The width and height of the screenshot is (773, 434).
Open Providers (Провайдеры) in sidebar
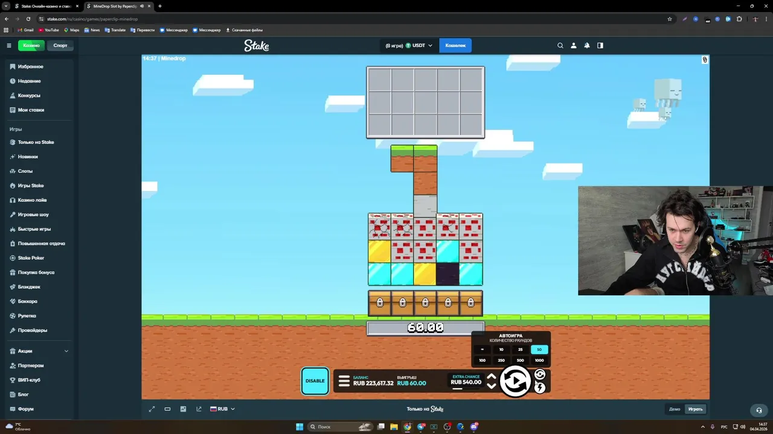click(x=39, y=330)
